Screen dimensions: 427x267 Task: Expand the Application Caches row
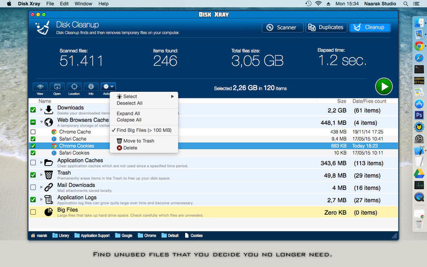[41, 163]
